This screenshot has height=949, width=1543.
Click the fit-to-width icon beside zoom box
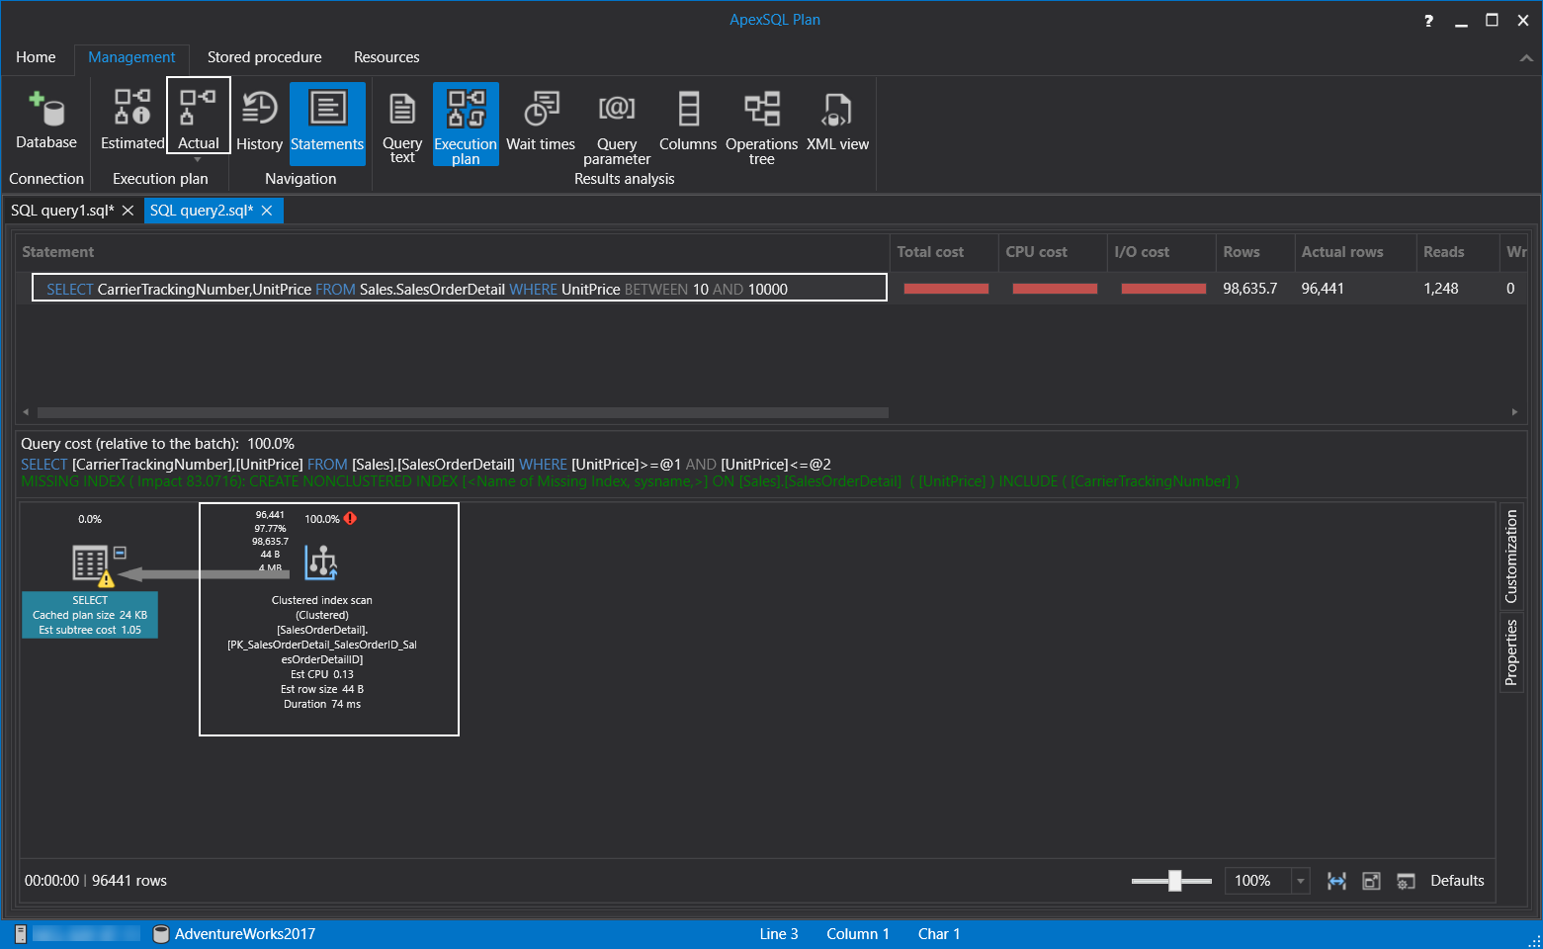point(1336,881)
